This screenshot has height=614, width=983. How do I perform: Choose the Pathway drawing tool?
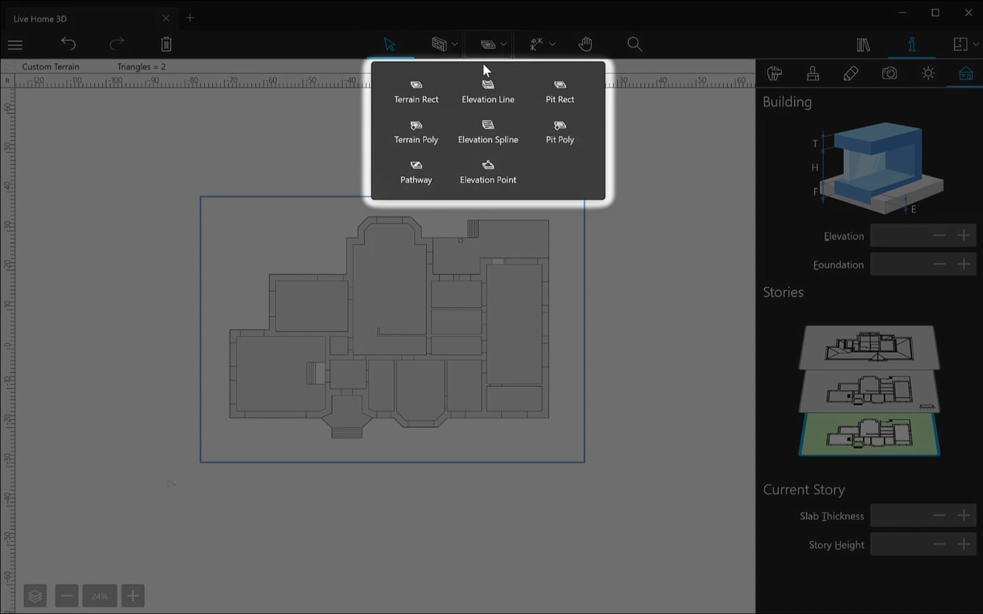click(416, 171)
